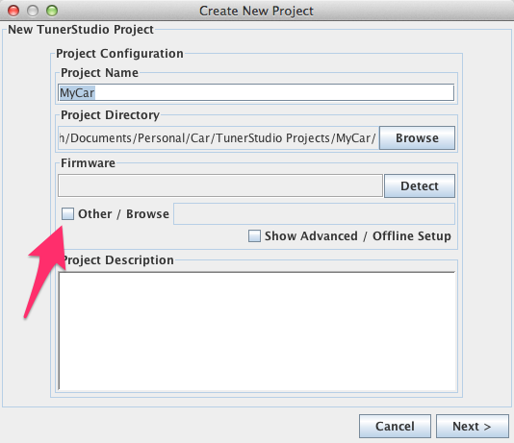The height and width of the screenshot is (443, 514).
Task: Click the green zoom window button
Action: (x=52, y=11)
